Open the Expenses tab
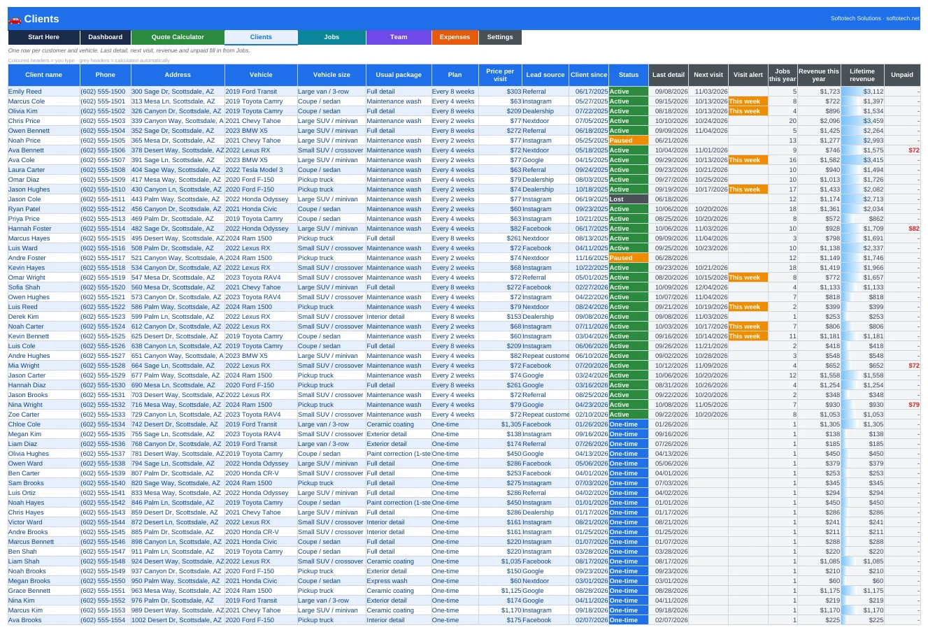 coord(455,37)
